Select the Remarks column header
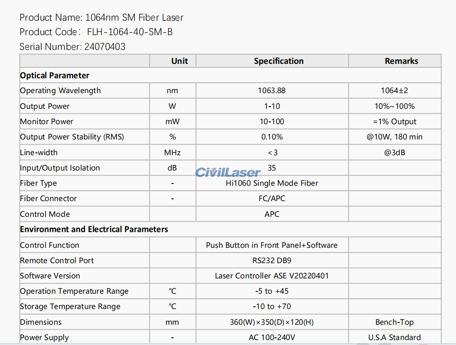Image resolution: width=456 pixels, height=345 pixels. tap(401, 61)
